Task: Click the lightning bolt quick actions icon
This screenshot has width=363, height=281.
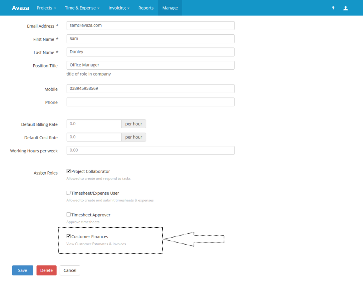Action: pyautogui.click(x=333, y=8)
